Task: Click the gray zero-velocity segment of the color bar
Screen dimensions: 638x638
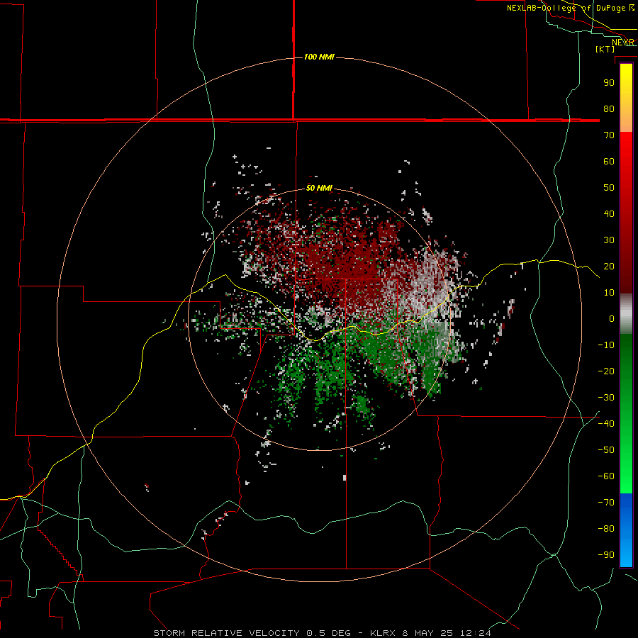Action: point(626,314)
